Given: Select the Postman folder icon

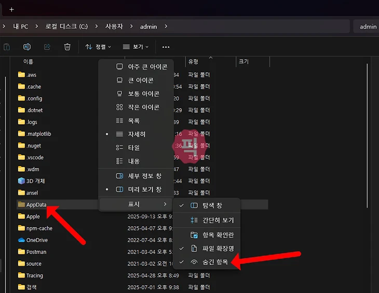Looking at the screenshot, I should point(21,252).
